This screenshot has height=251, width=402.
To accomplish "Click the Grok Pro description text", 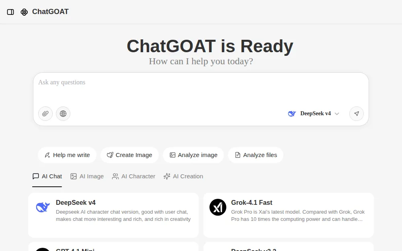I will pos(298,216).
